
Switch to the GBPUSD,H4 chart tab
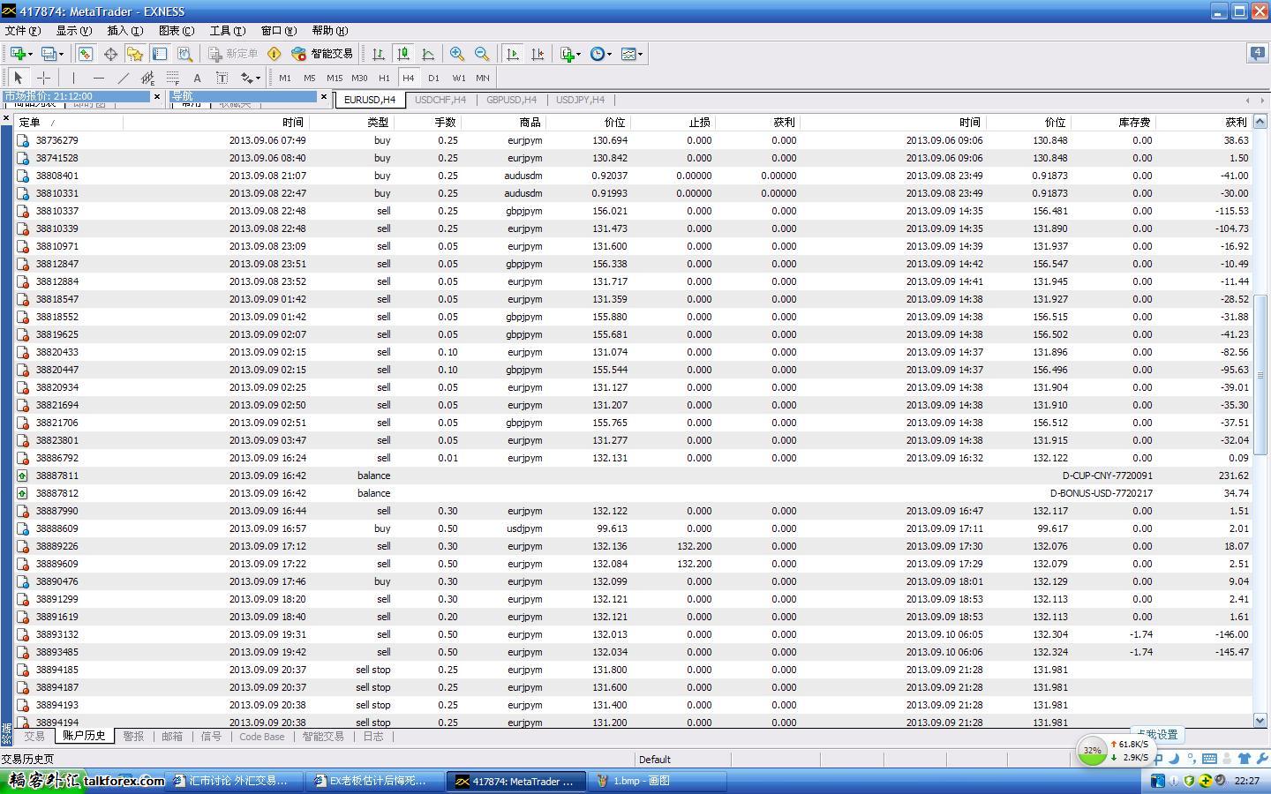click(x=511, y=100)
